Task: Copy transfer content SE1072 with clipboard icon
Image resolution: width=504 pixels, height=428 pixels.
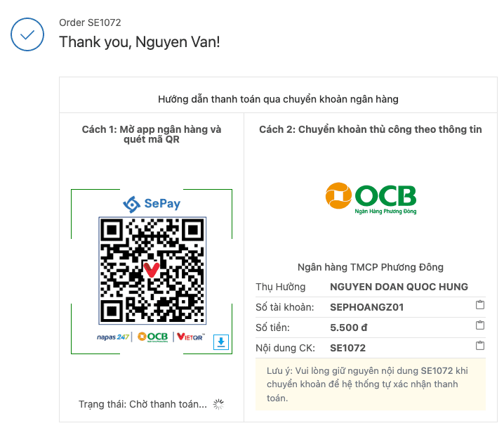Action: pos(480,345)
